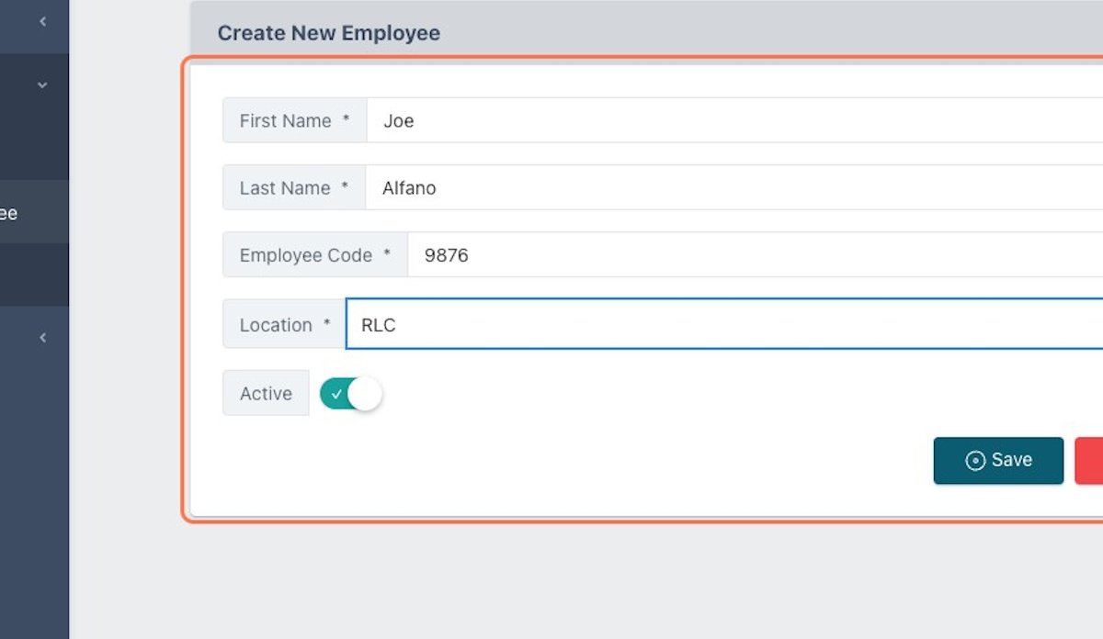Click the circle icon inside Save button

click(975, 461)
